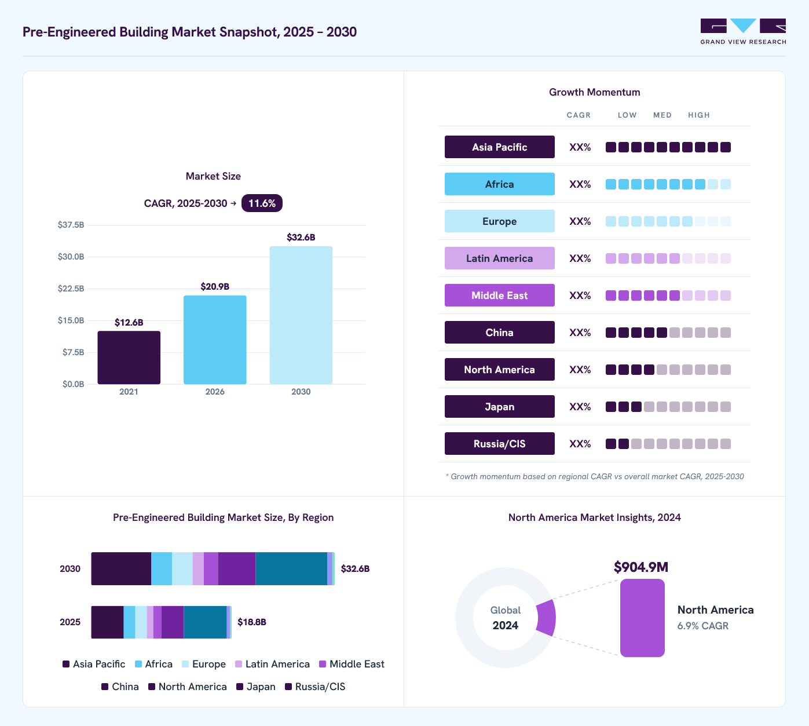Click the Growth Momentum heading
This screenshot has height=726, width=809.
click(594, 92)
